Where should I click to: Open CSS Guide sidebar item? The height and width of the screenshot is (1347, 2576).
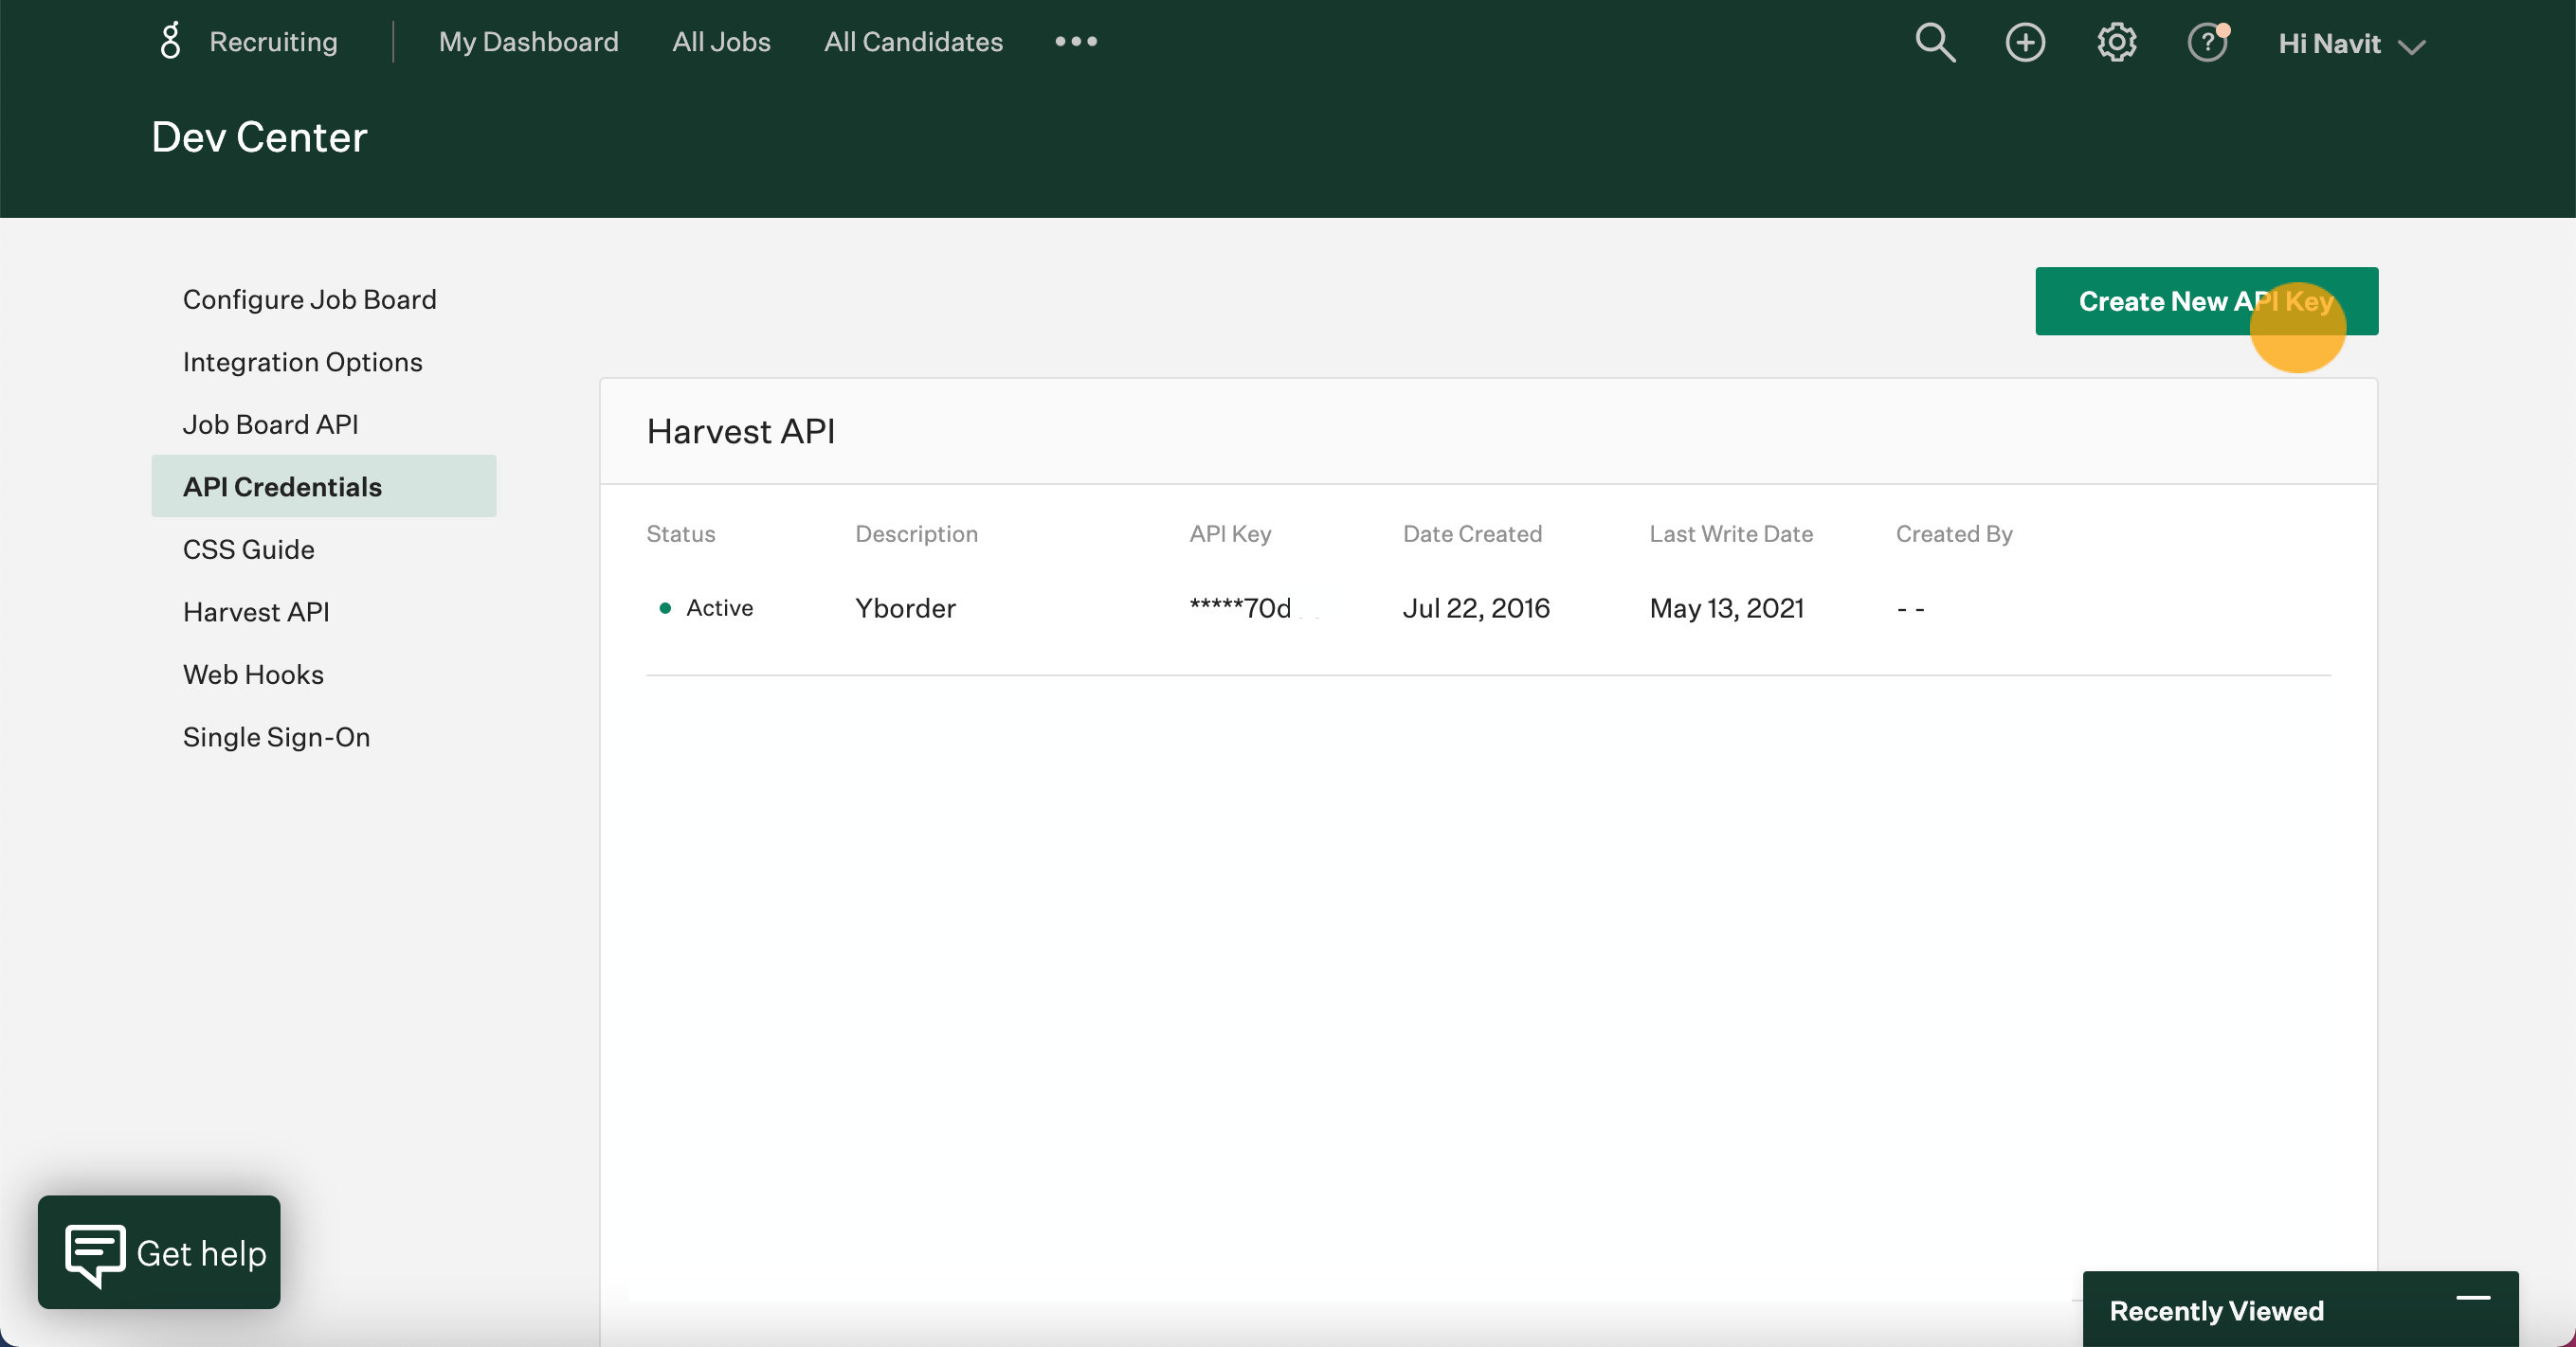[248, 548]
